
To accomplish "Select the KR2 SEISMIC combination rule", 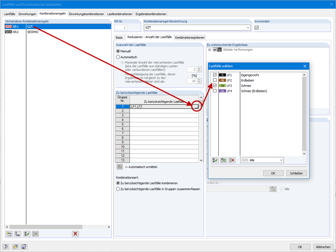I will pyautogui.click(x=58, y=32).
